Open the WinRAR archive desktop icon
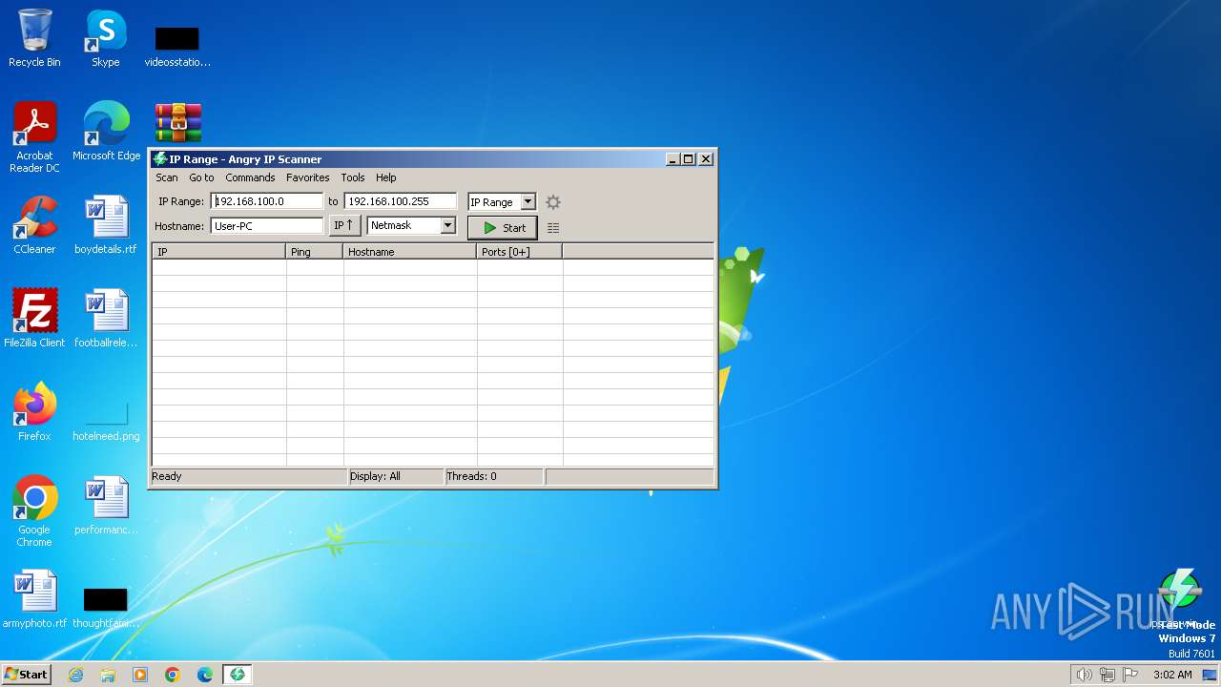This screenshot has height=687, width=1221. tap(178, 124)
